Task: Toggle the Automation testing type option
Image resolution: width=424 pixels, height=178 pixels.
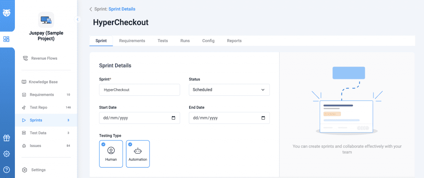Action: (x=138, y=154)
